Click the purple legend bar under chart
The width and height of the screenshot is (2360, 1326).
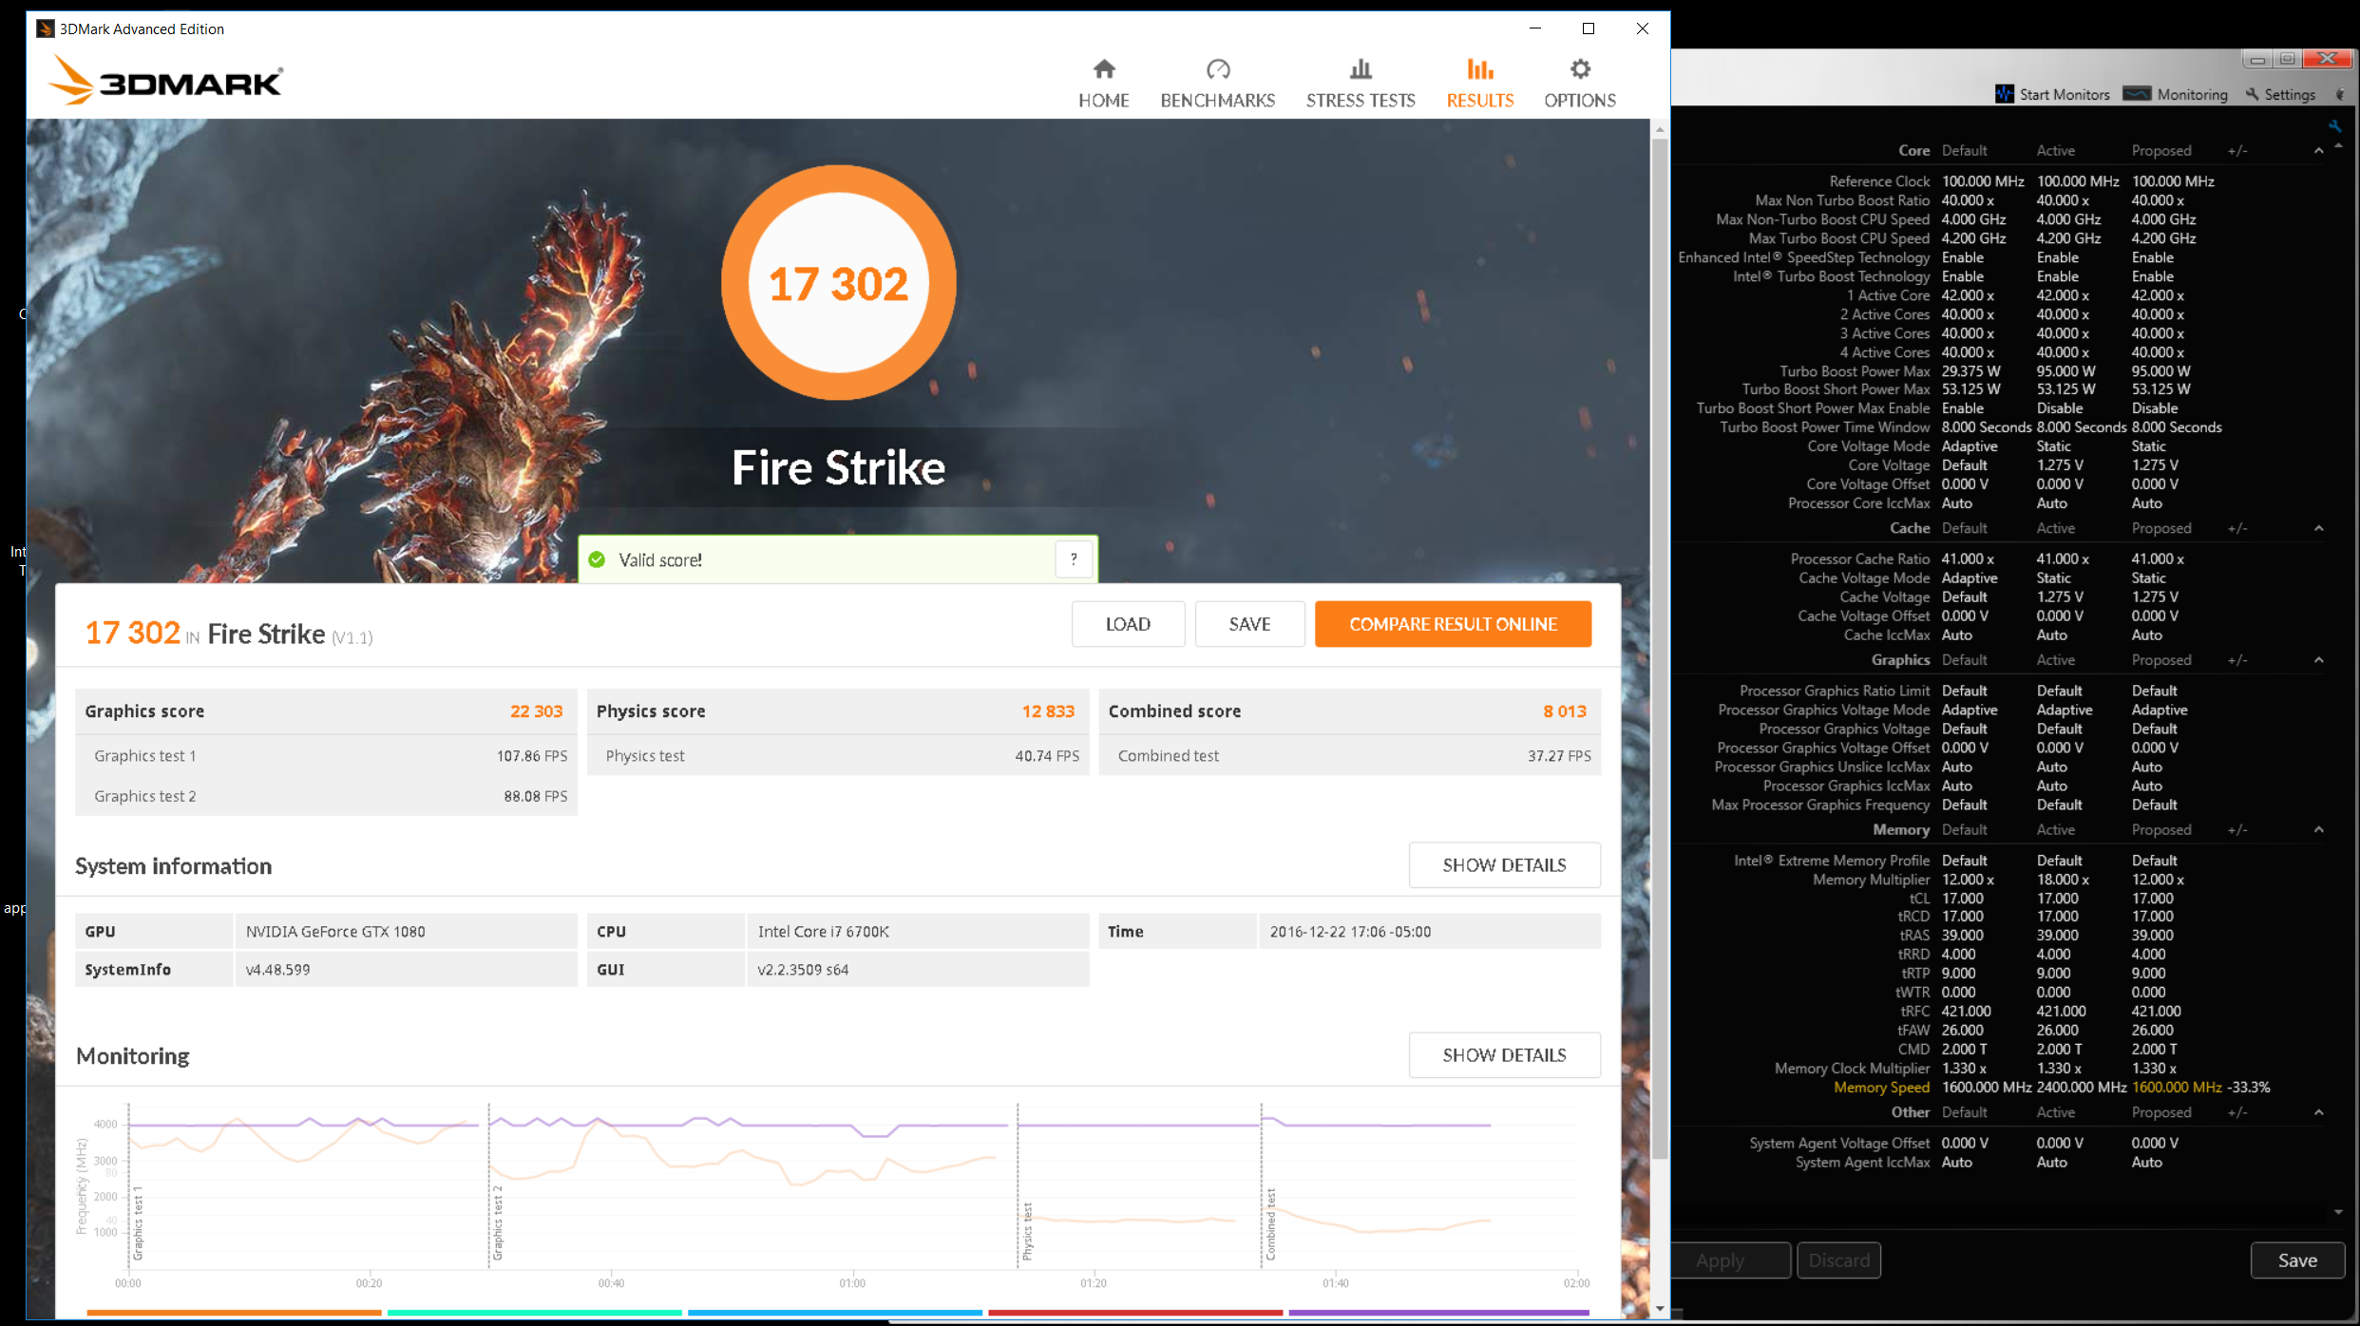[1438, 1313]
